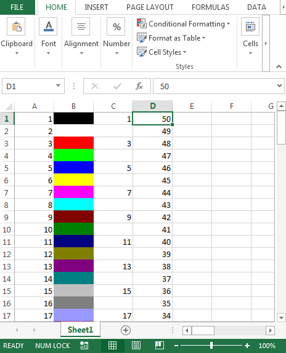Image resolution: width=286 pixels, height=353 pixels.
Task: Click the Number percent icon
Action: pyautogui.click(x=116, y=26)
